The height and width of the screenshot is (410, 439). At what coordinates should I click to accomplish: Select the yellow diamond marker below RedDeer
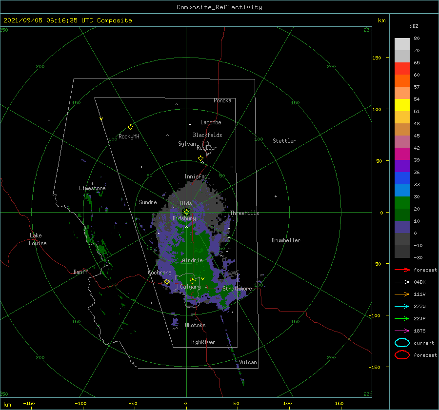click(200, 158)
